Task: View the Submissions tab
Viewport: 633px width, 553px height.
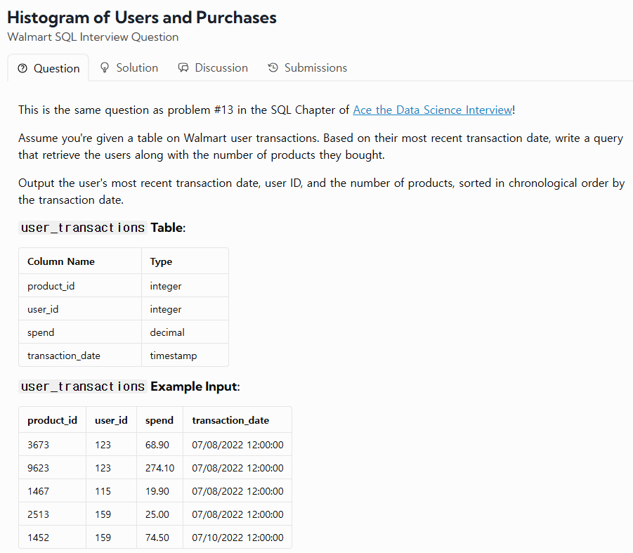Action: pos(307,68)
